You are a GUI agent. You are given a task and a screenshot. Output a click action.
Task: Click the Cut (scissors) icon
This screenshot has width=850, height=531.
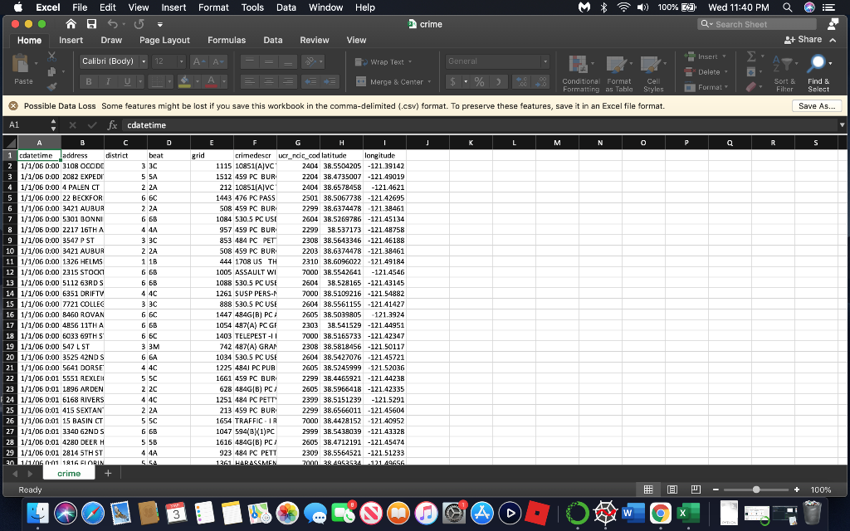pyautogui.click(x=51, y=56)
